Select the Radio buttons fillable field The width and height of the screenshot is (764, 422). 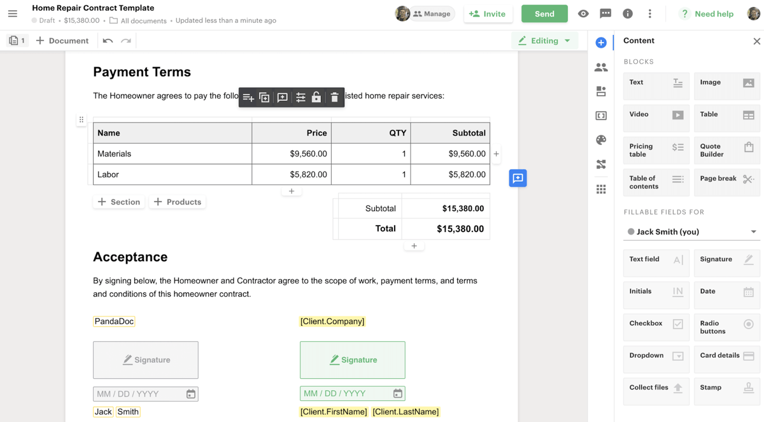(726, 327)
